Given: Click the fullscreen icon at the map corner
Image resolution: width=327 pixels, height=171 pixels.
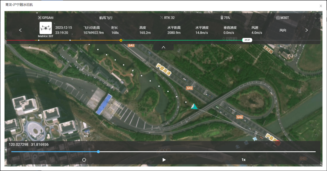Looking at the screenshot, I should pyautogui.click(x=317, y=16).
